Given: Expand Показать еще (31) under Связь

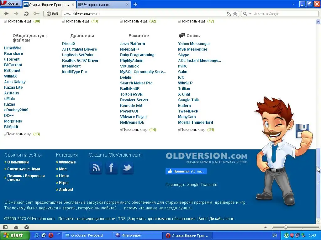Looking at the screenshot, I should [196, 130].
